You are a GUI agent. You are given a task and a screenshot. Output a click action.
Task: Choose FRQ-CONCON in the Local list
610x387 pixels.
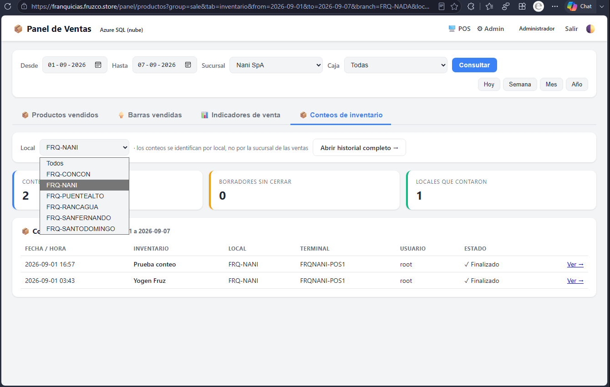click(x=84, y=174)
